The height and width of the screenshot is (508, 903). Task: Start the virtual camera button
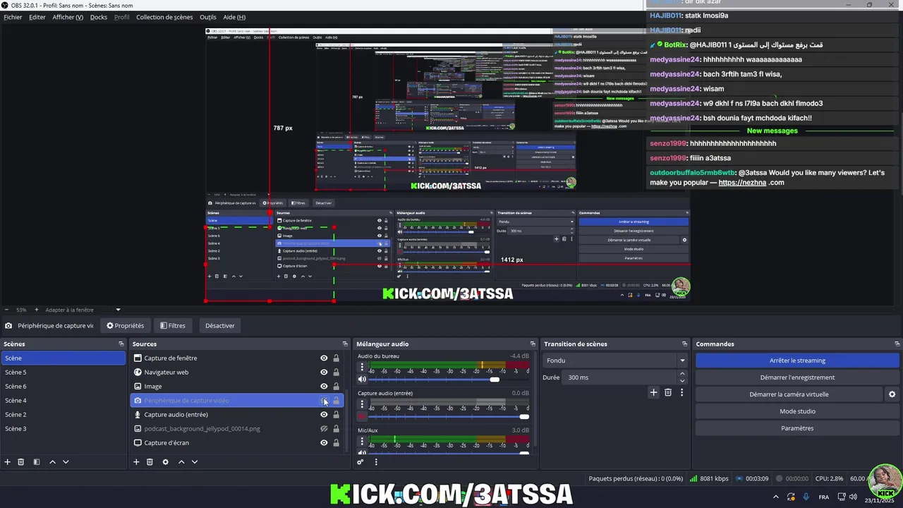(x=789, y=394)
